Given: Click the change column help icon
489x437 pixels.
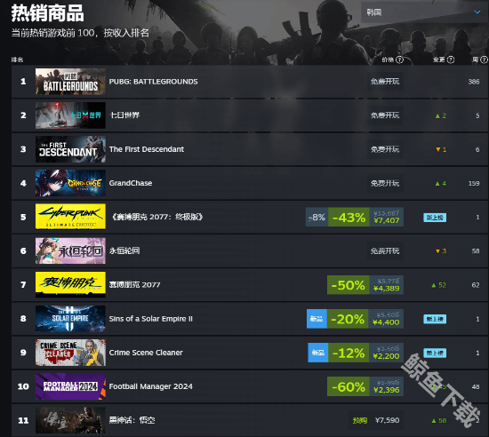Looking at the screenshot, I should [451, 60].
